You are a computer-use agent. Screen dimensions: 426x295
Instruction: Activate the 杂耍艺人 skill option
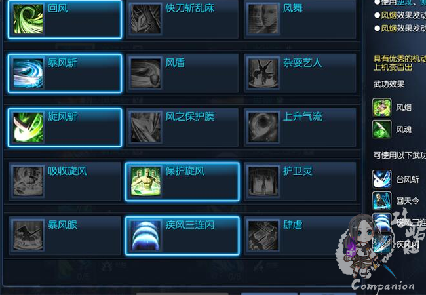(300, 73)
